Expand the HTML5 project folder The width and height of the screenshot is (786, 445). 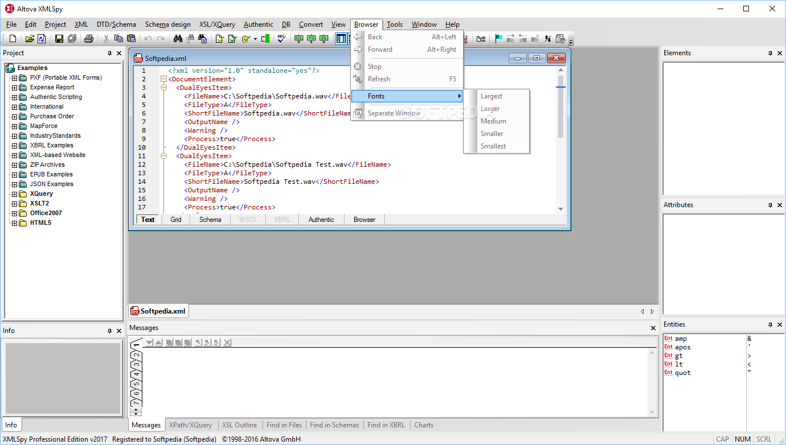tap(15, 223)
